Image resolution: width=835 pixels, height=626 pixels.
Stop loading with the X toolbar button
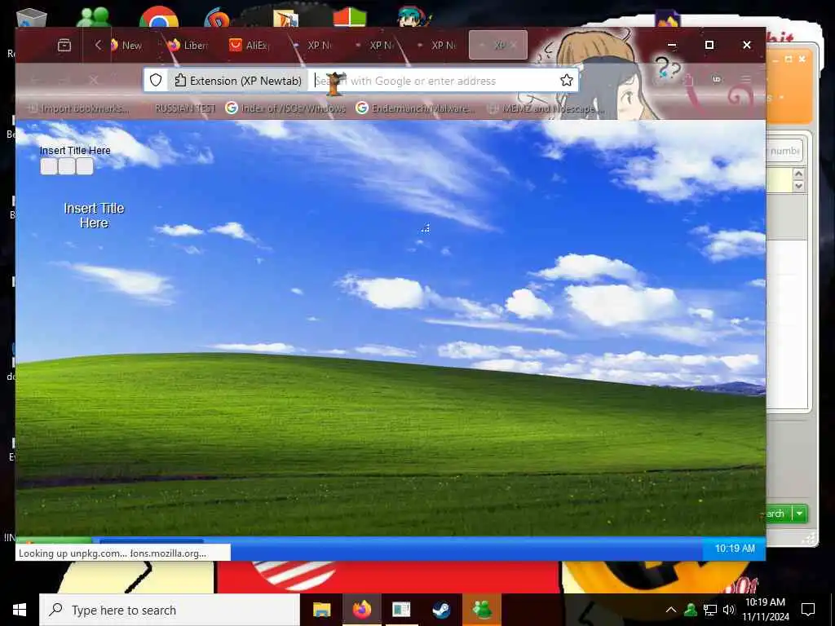[x=93, y=81]
